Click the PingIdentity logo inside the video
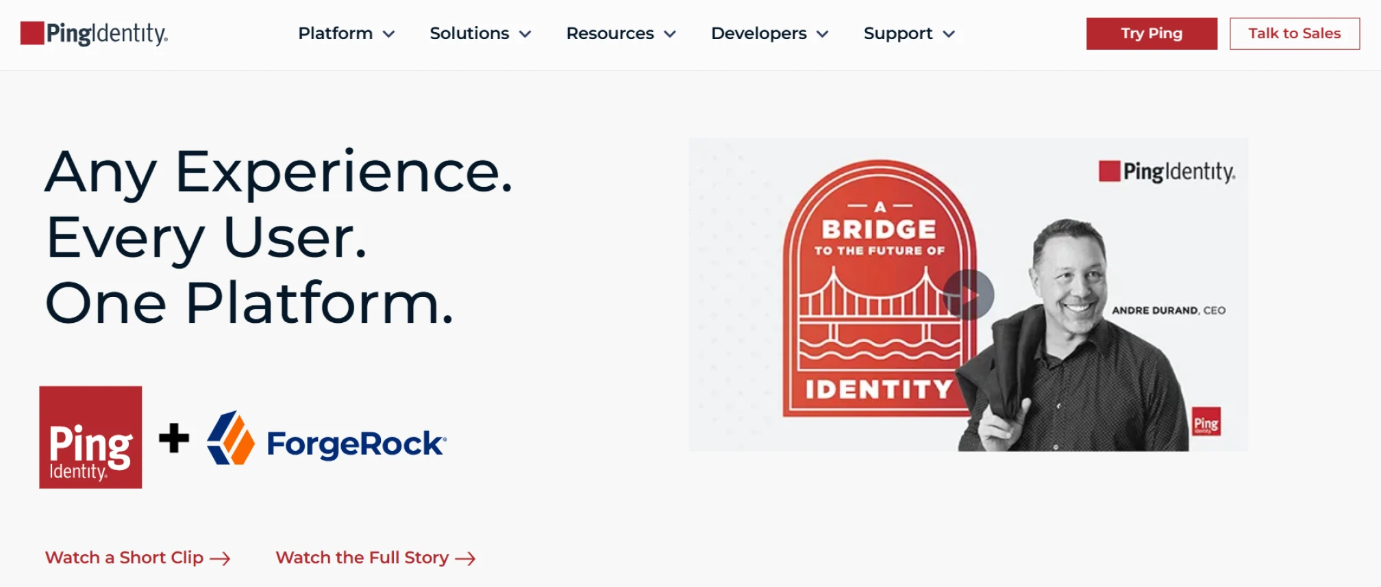This screenshot has height=587, width=1381. click(x=1167, y=171)
